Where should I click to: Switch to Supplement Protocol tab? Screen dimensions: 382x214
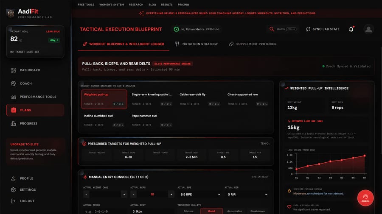click(x=253, y=44)
